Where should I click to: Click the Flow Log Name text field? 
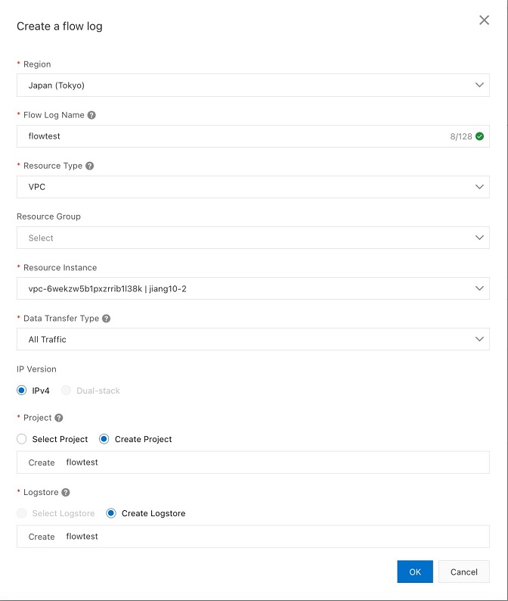(x=227, y=136)
